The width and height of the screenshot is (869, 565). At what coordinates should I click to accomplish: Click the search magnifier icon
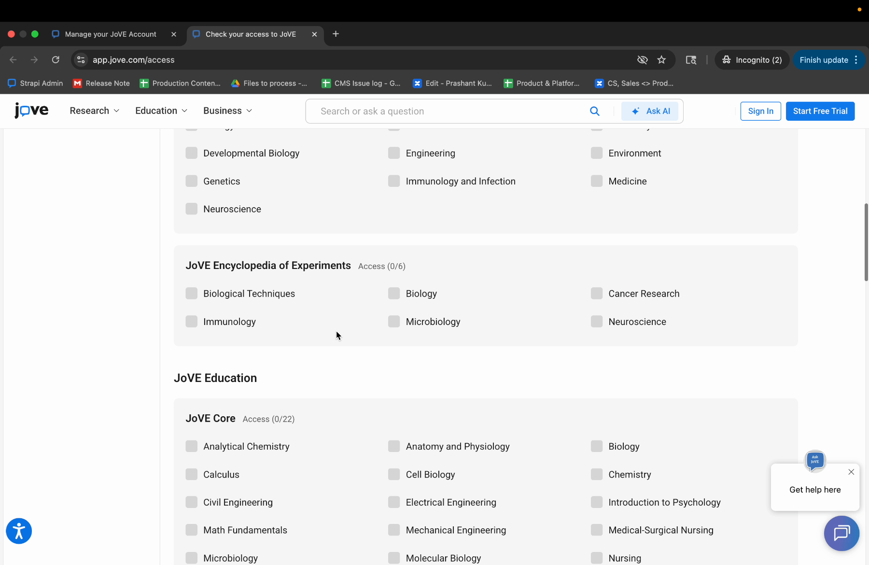[595, 111]
